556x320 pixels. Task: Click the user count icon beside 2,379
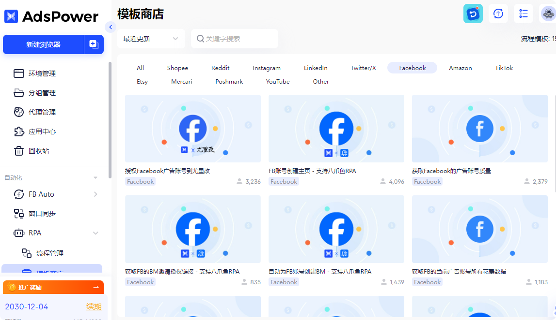click(527, 181)
